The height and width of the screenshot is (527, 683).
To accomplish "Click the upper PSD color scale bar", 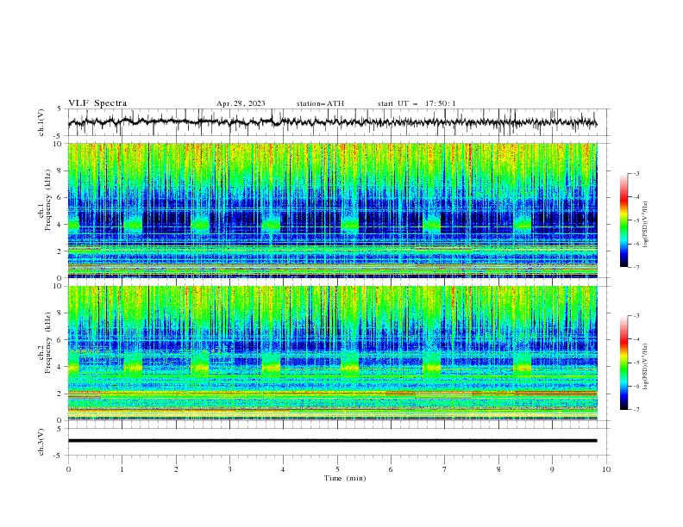I will 623,220.
